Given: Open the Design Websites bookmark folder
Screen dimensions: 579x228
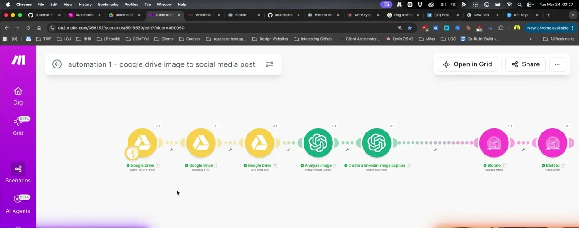Looking at the screenshot, I should [x=270, y=39].
